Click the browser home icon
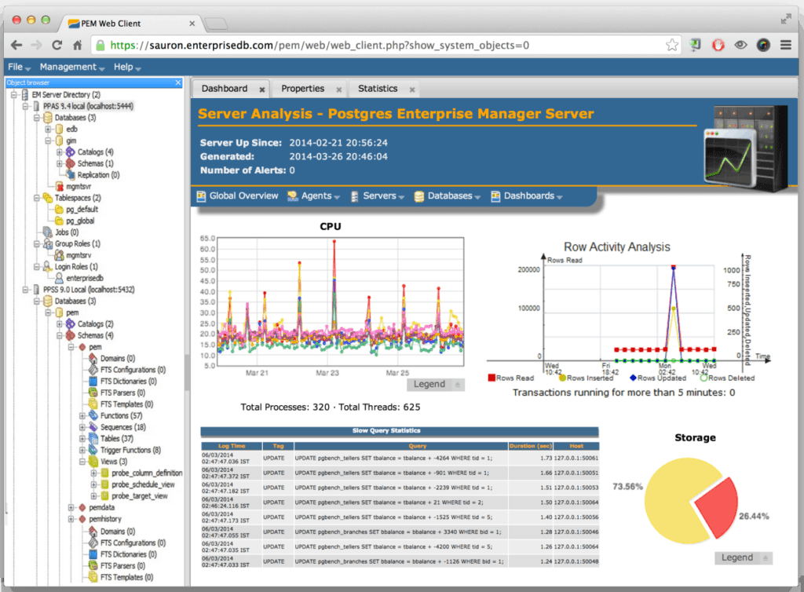 point(77,46)
